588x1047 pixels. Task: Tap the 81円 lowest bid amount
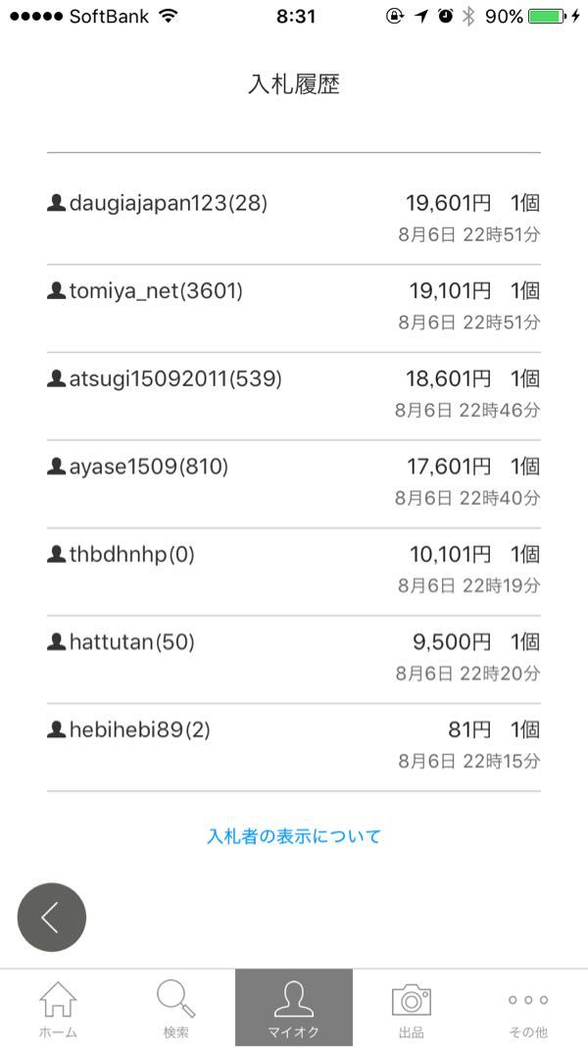[469, 730]
